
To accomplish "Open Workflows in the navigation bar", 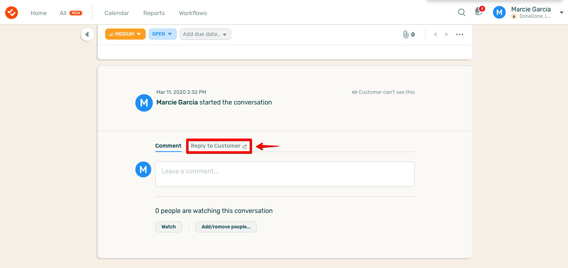I will coord(193,13).
